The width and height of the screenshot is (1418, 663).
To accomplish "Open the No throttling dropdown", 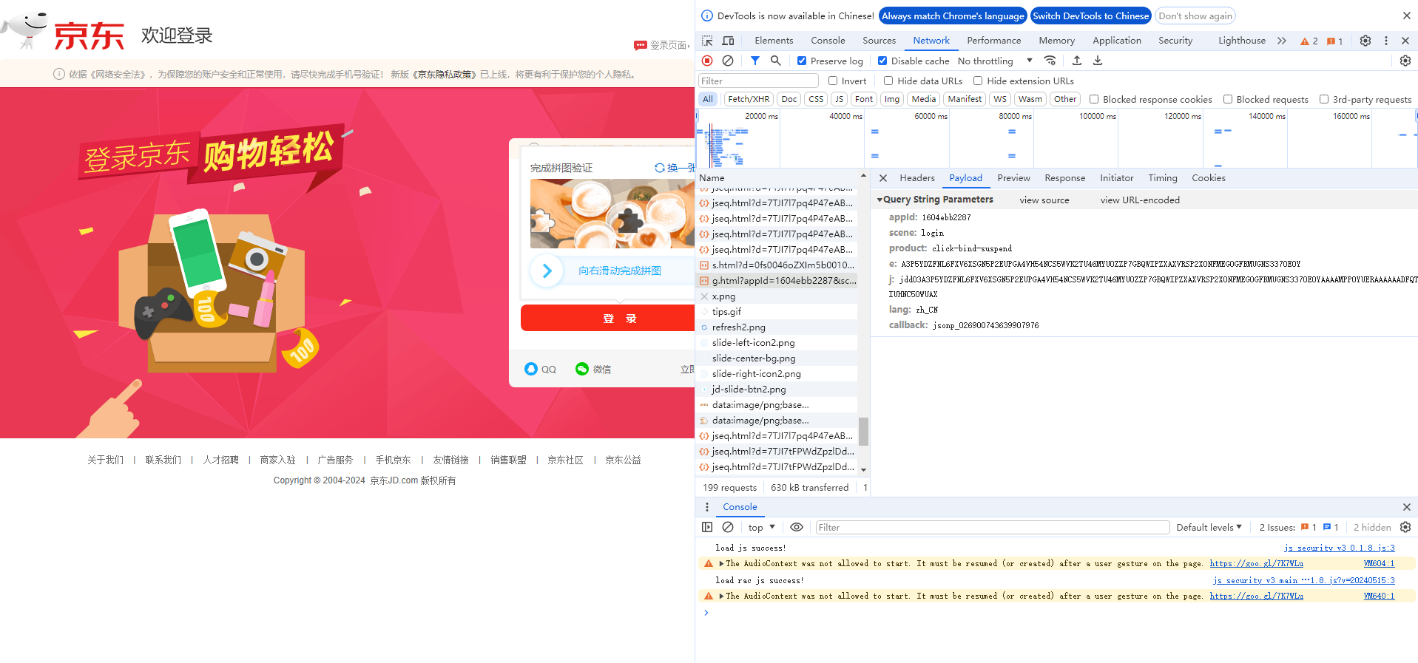I will [x=995, y=61].
